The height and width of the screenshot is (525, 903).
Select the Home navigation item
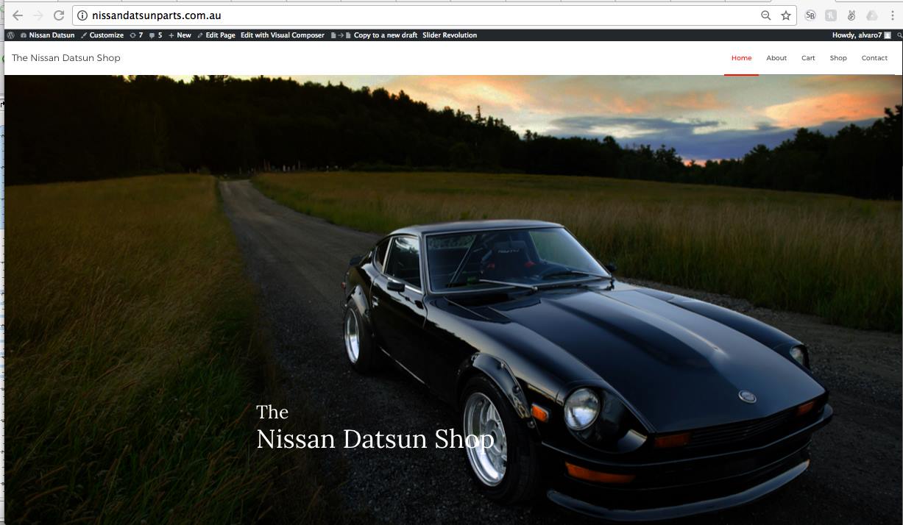click(741, 58)
